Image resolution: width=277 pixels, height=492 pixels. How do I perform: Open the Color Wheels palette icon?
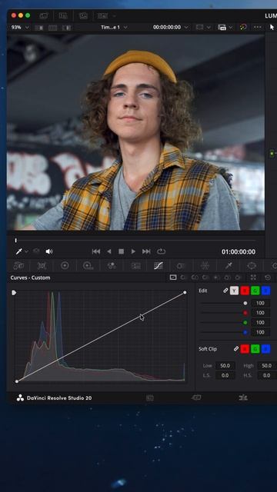65,265
